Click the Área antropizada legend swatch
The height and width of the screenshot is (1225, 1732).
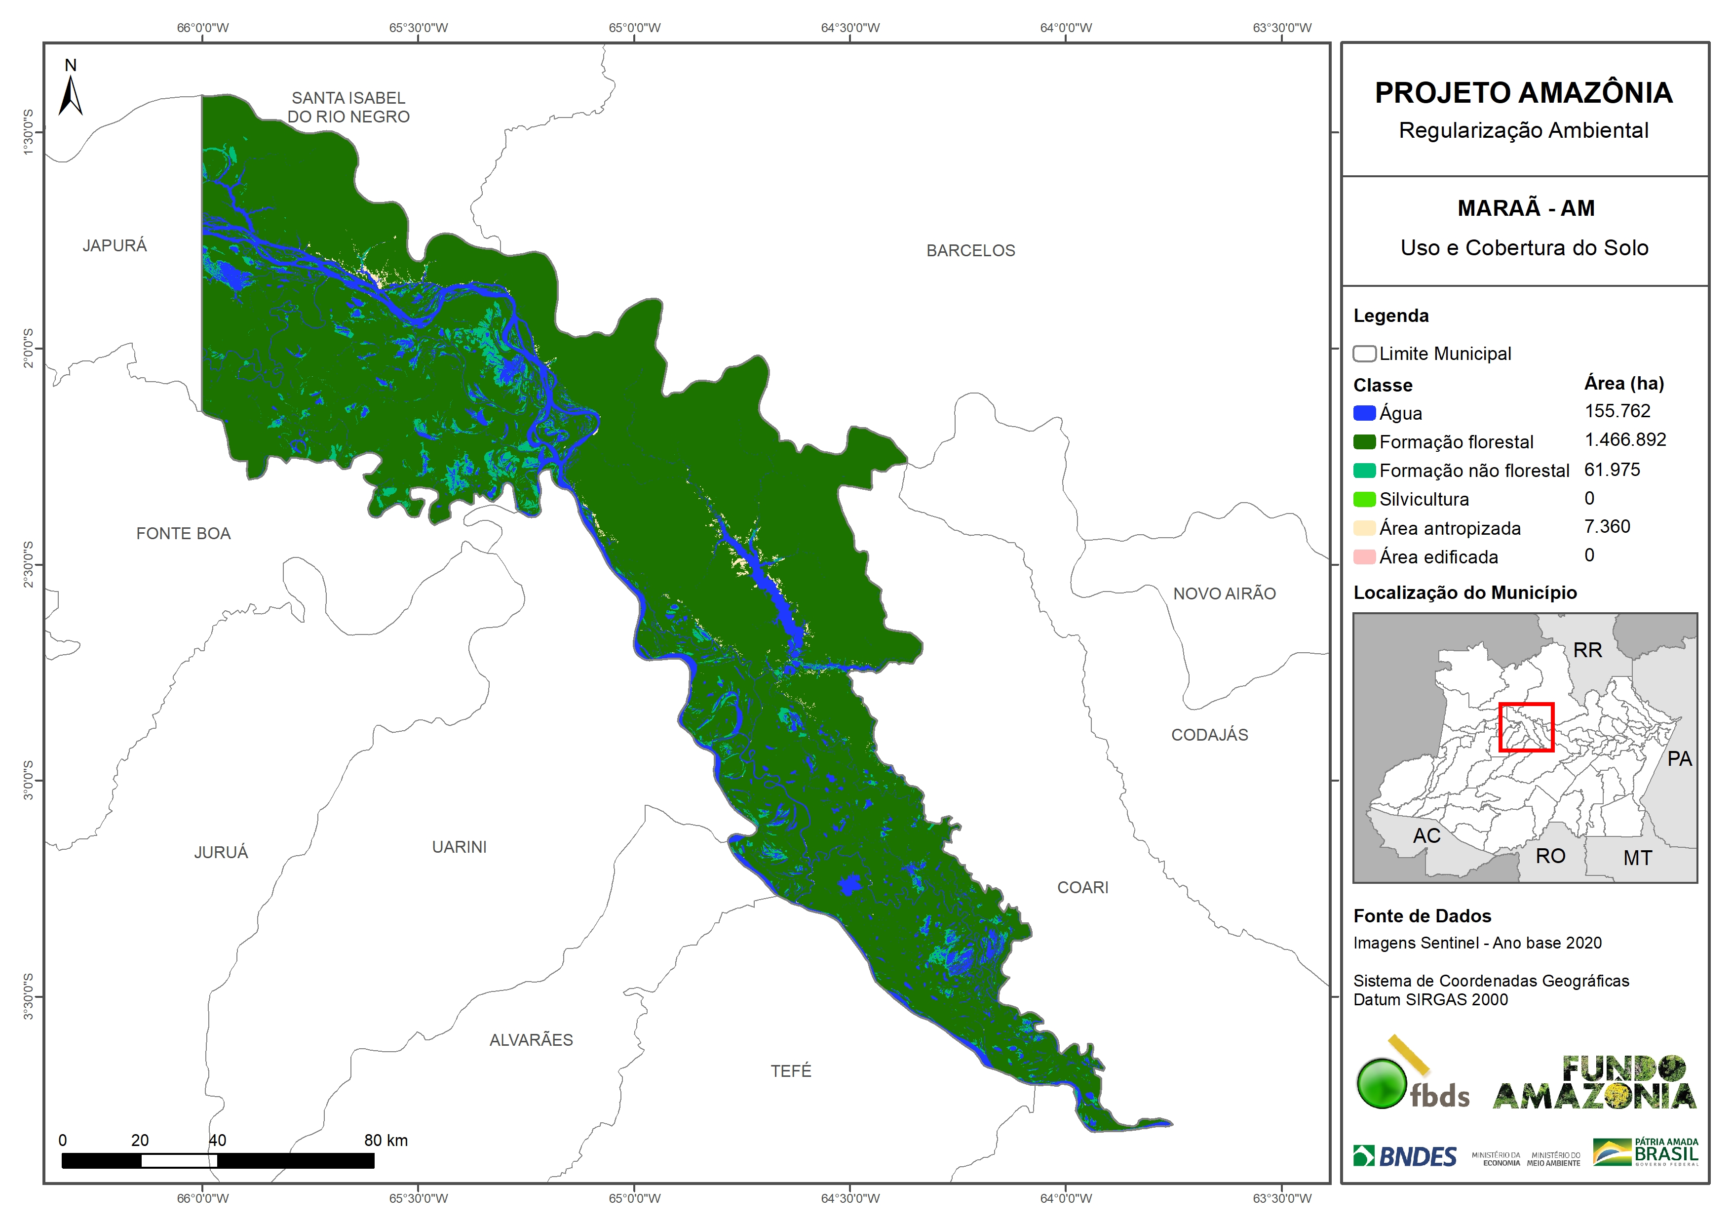tap(1364, 528)
